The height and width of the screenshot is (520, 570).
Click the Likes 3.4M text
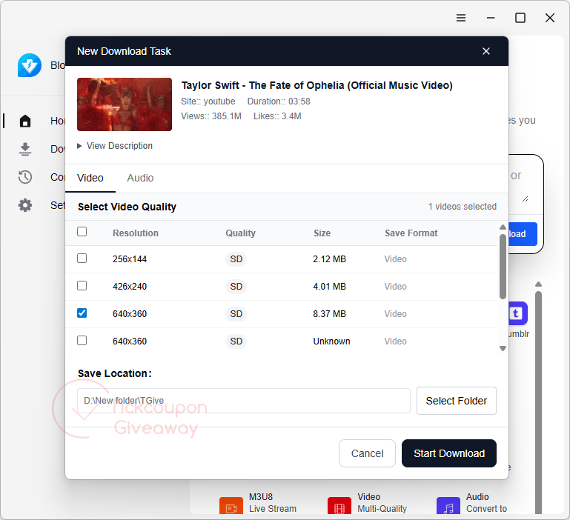pos(277,116)
